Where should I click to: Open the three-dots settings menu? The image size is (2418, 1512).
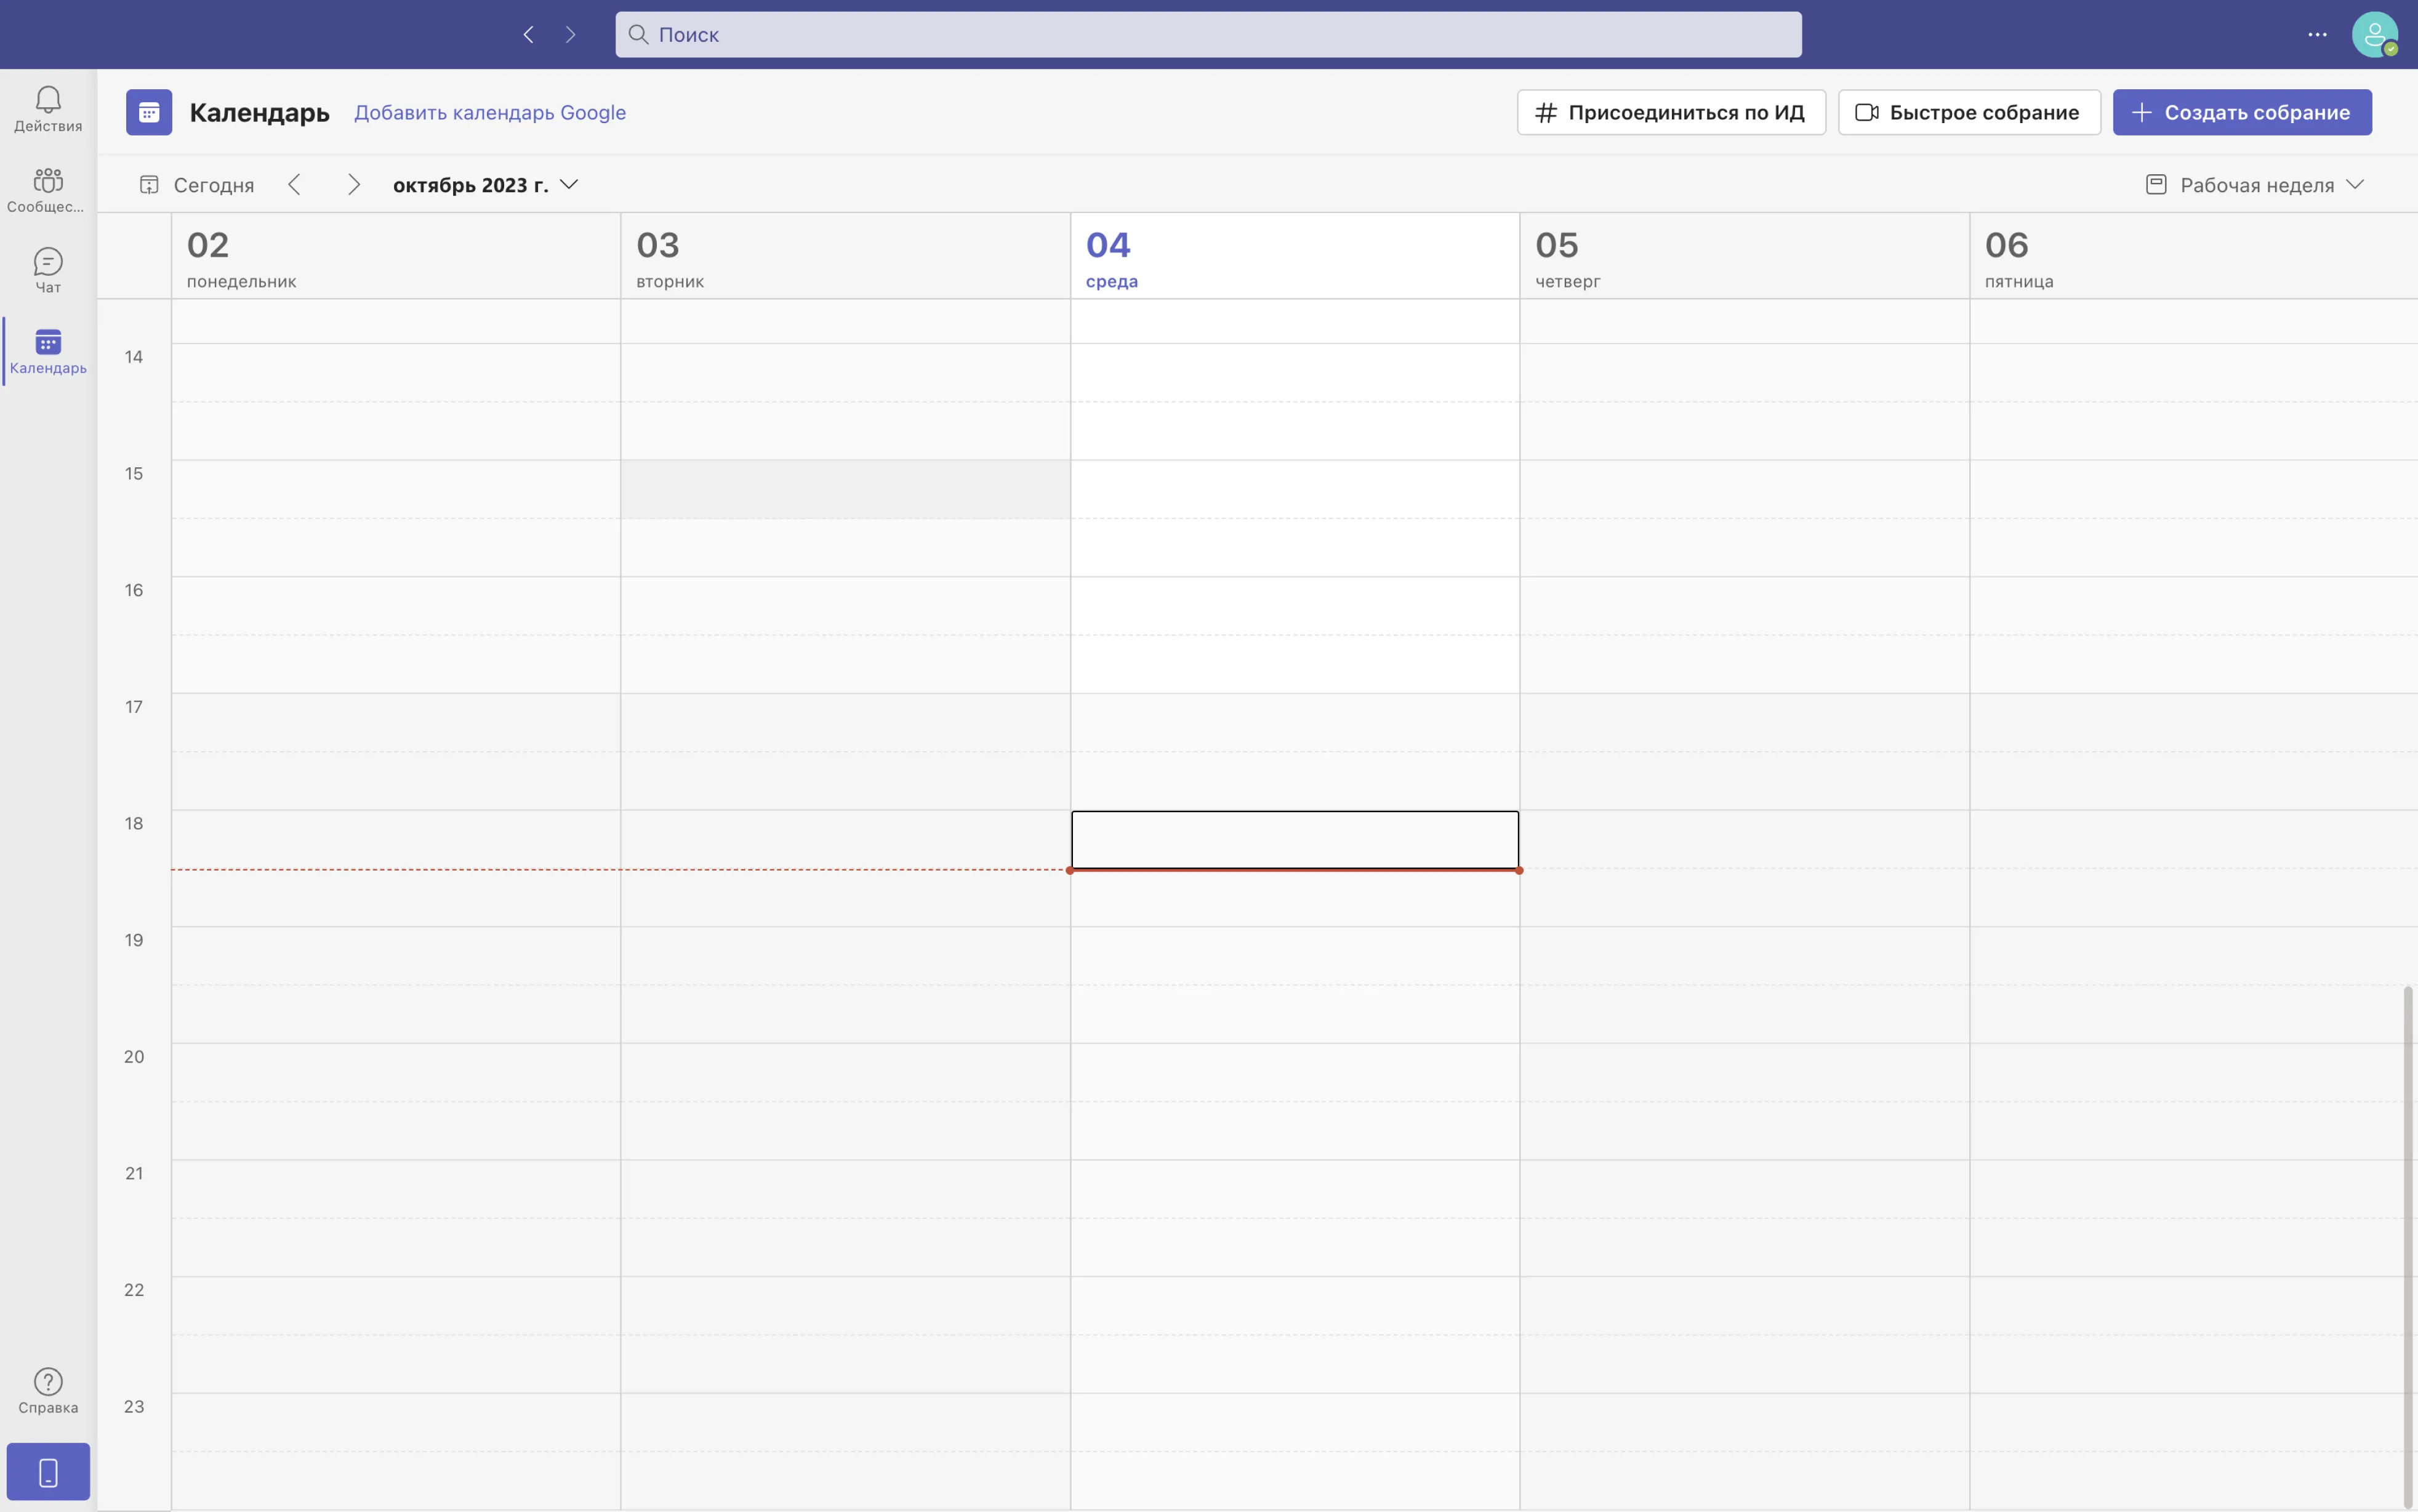point(2317,35)
